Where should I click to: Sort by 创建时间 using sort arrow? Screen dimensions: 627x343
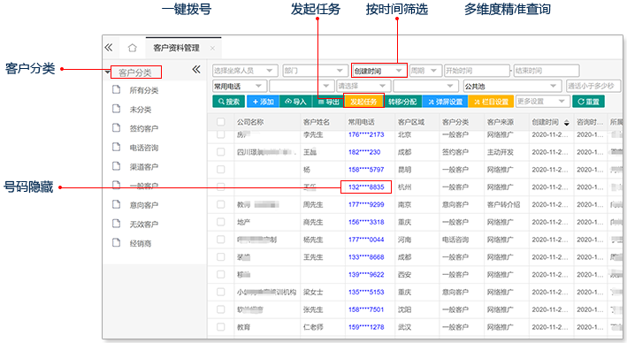tap(567, 123)
